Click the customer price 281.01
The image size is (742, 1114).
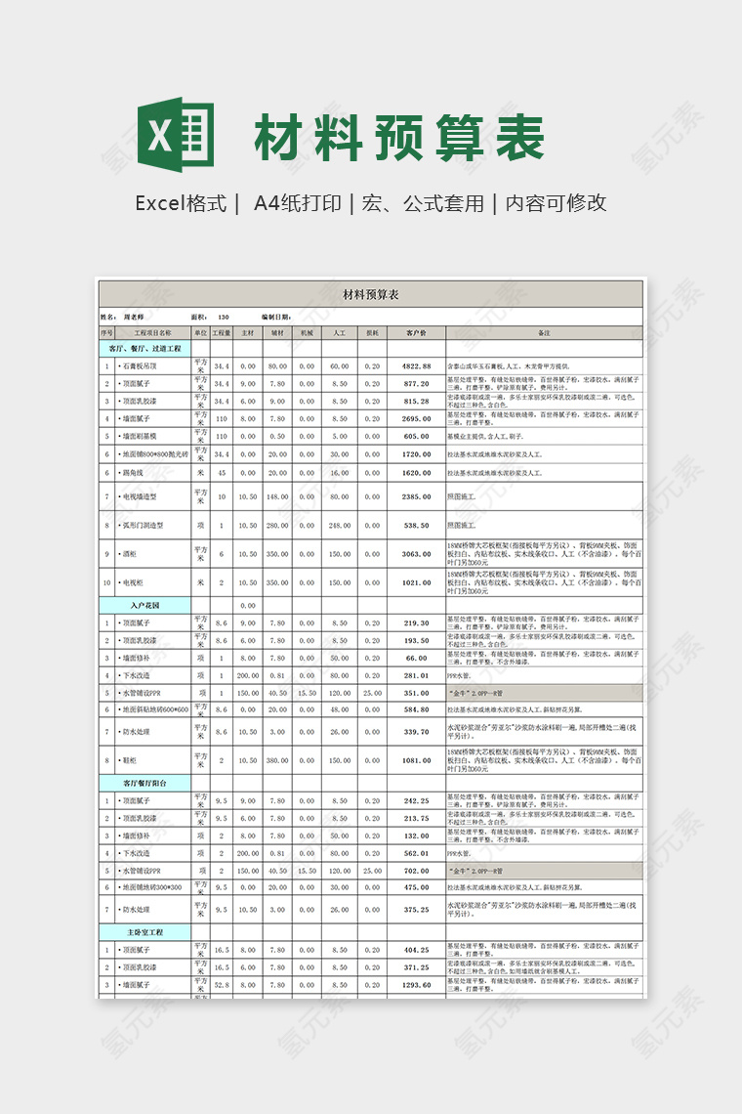click(x=416, y=675)
